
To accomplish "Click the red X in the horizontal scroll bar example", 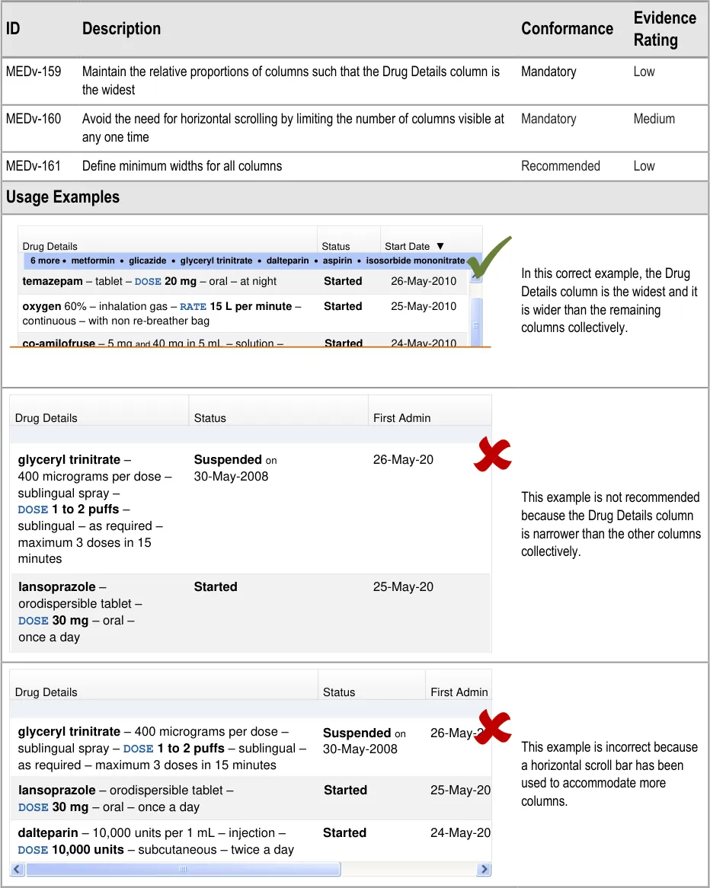I will 494,726.
